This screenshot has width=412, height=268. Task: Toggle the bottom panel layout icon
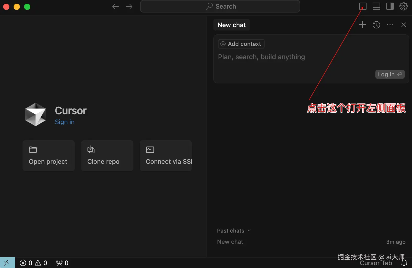click(x=376, y=6)
